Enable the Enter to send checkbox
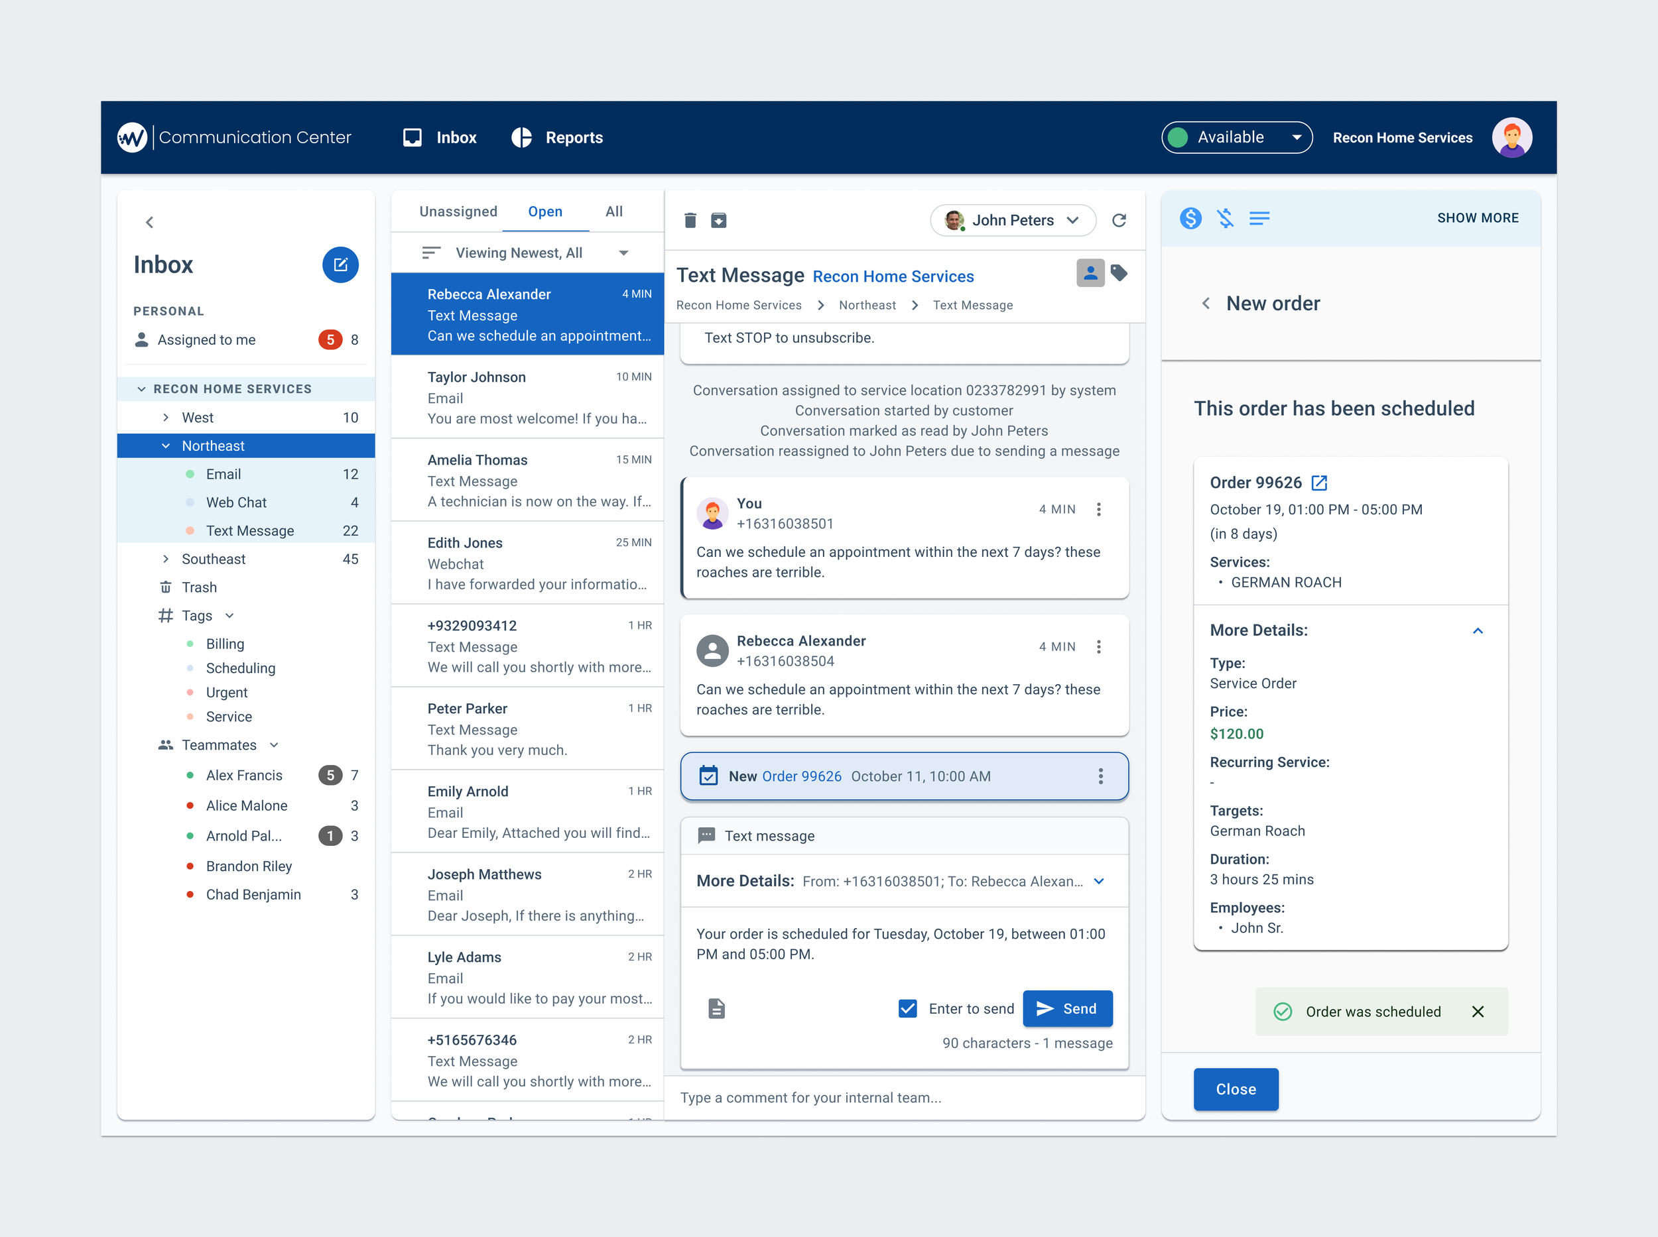Image resolution: width=1658 pixels, height=1237 pixels. tap(907, 1008)
